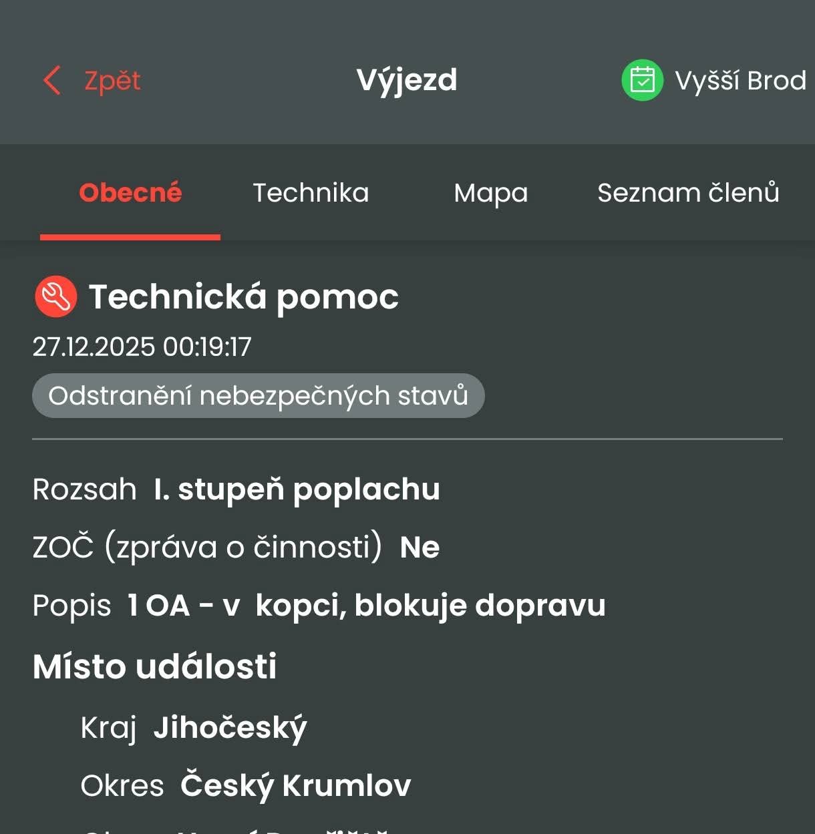The height and width of the screenshot is (834, 815).
Task: Tap the Ne value beside ZOČ
Action: [x=420, y=547]
